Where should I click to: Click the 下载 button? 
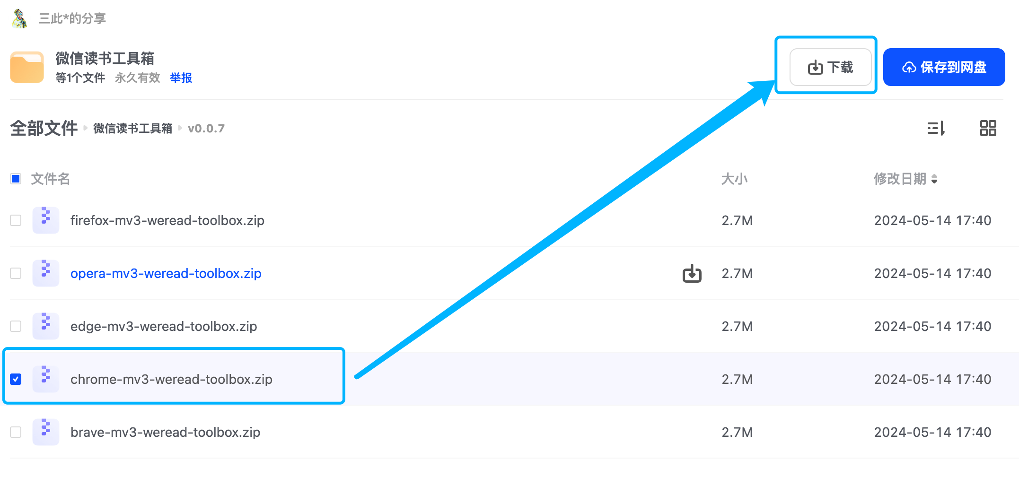coord(830,67)
